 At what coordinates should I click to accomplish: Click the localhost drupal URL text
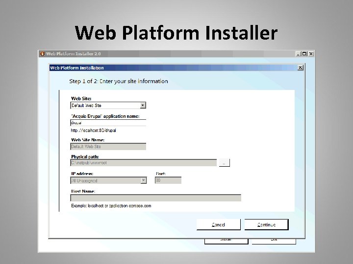[x=93, y=131]
